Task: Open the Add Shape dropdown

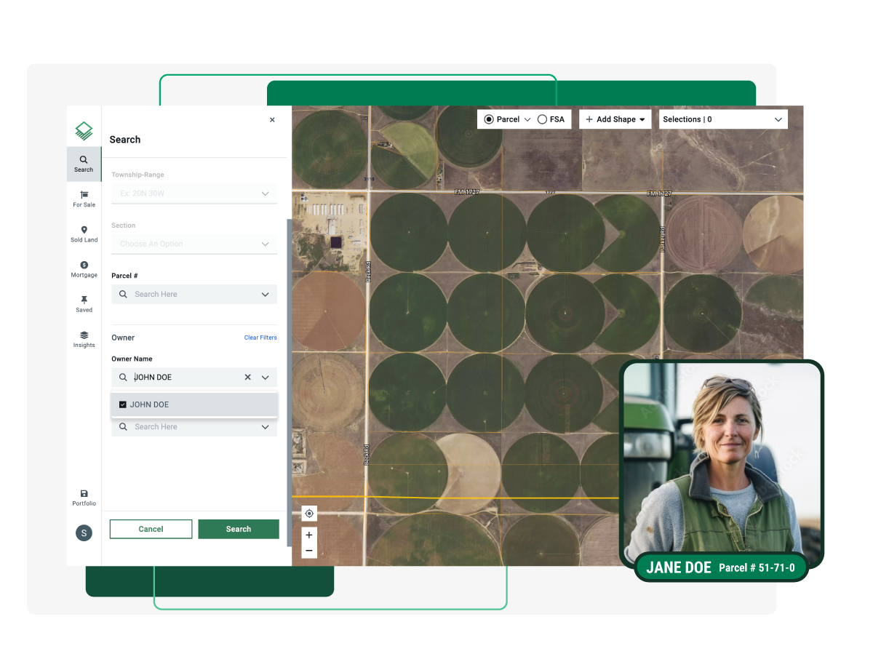Action: tap(615, 119)
